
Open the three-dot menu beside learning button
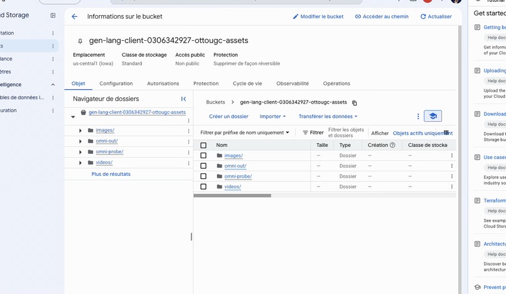pyautogui.click(x=418, y=116)
